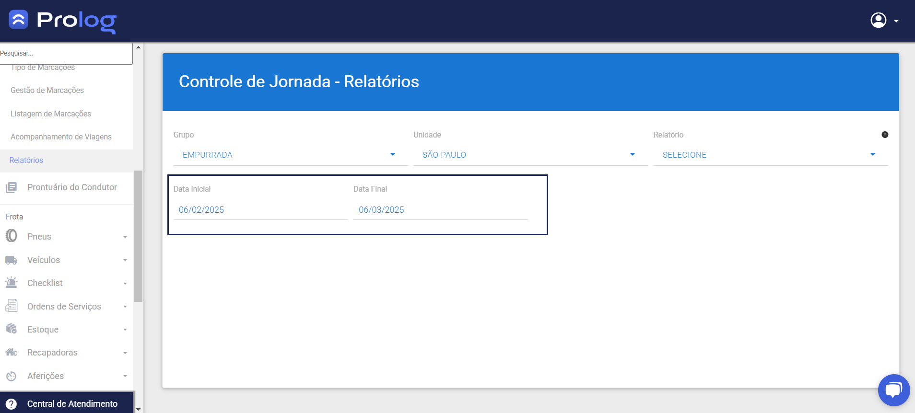Click the Veículos label text
Viewport: 915px width, 413px height.
[44, 260]
